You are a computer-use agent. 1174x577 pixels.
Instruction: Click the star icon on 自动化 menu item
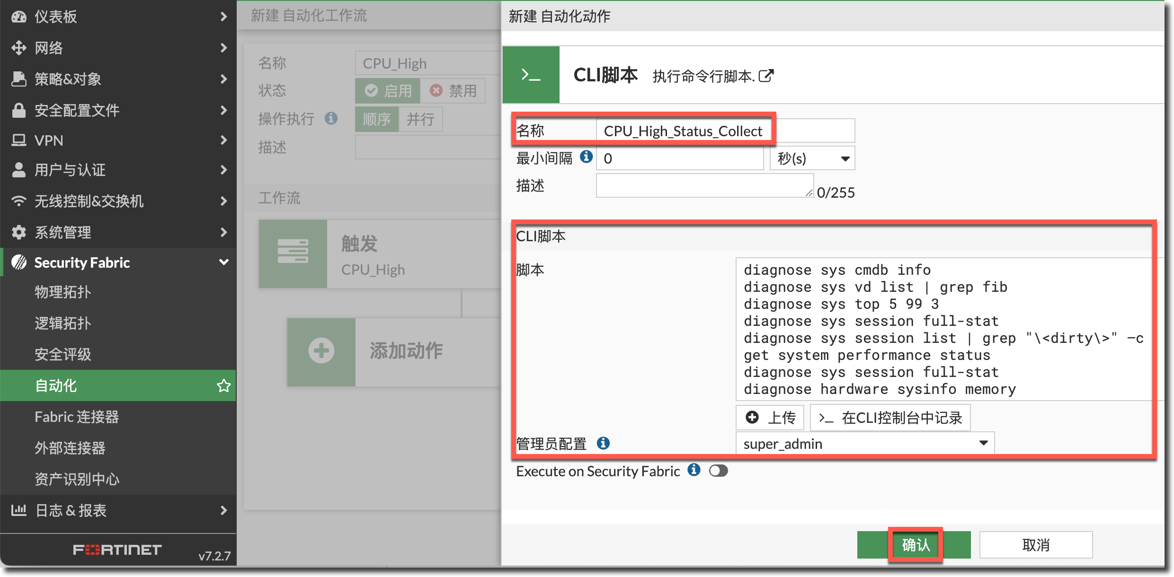pos(223,386)
